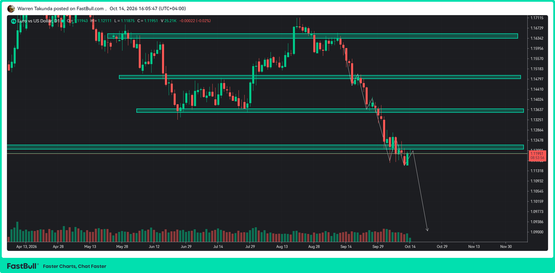Open Warren Takunda's poster name

(35, 9)
